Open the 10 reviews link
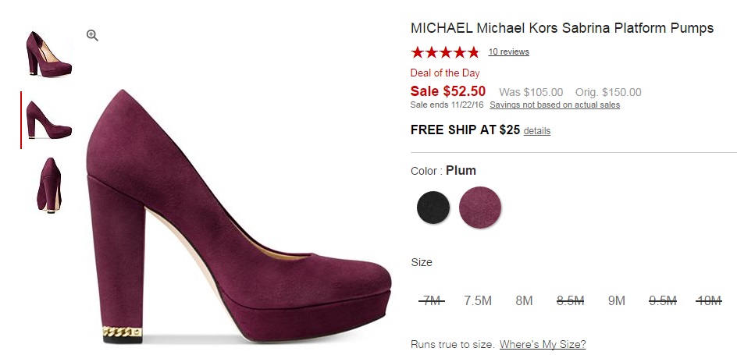The width and height of the screenshot is (737, 355). (508, 52)
